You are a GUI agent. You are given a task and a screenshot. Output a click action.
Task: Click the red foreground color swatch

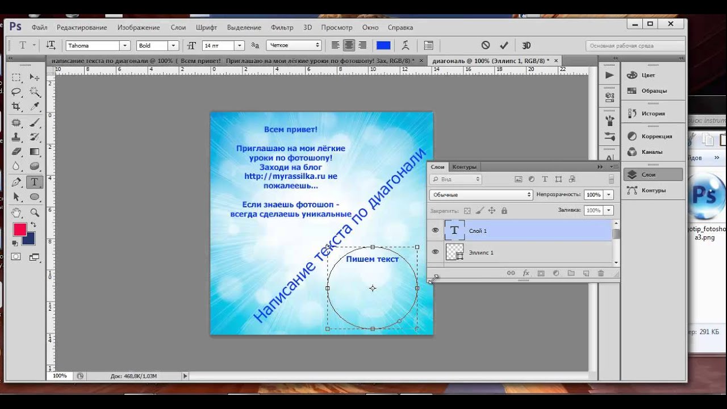[19, 229]
